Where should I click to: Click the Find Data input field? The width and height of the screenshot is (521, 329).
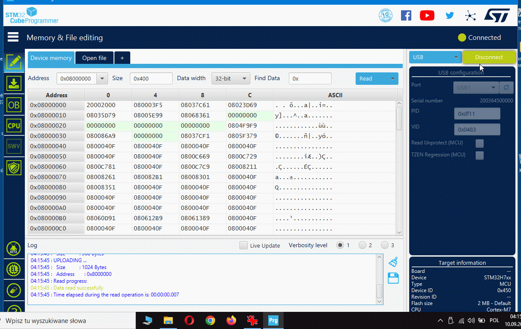[x=310, y=78]
